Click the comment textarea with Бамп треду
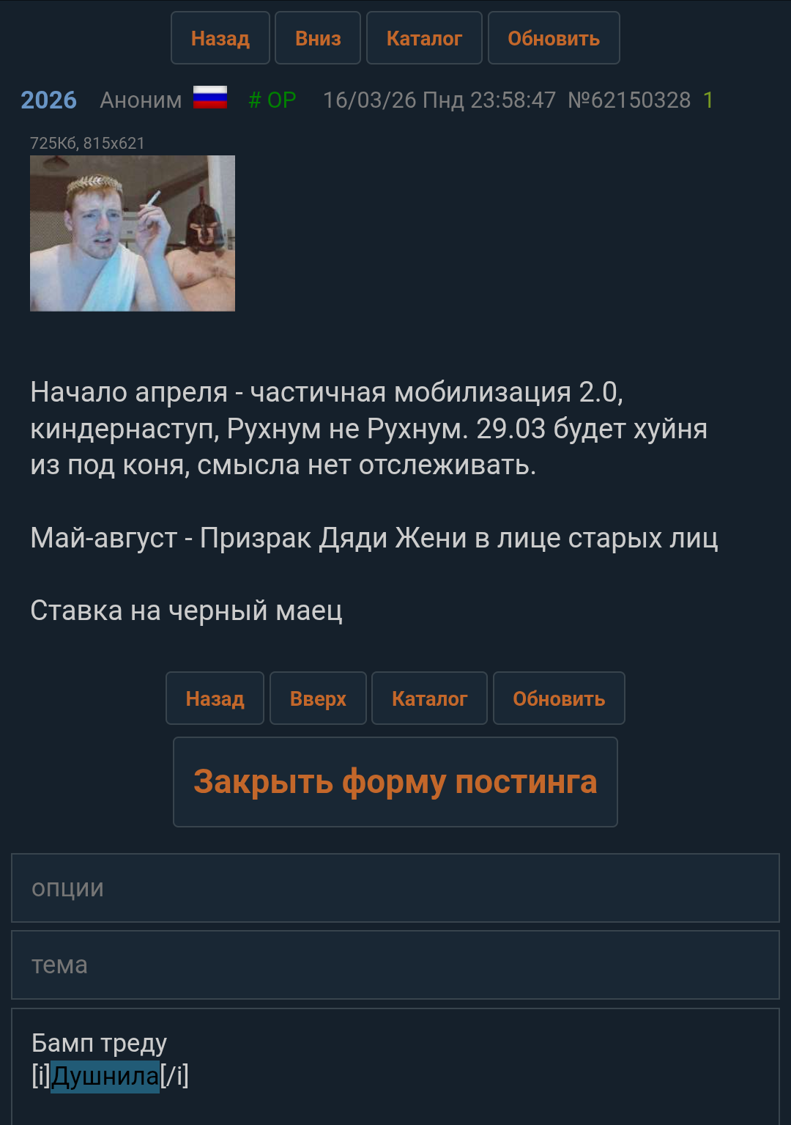 coord(395,1067)
